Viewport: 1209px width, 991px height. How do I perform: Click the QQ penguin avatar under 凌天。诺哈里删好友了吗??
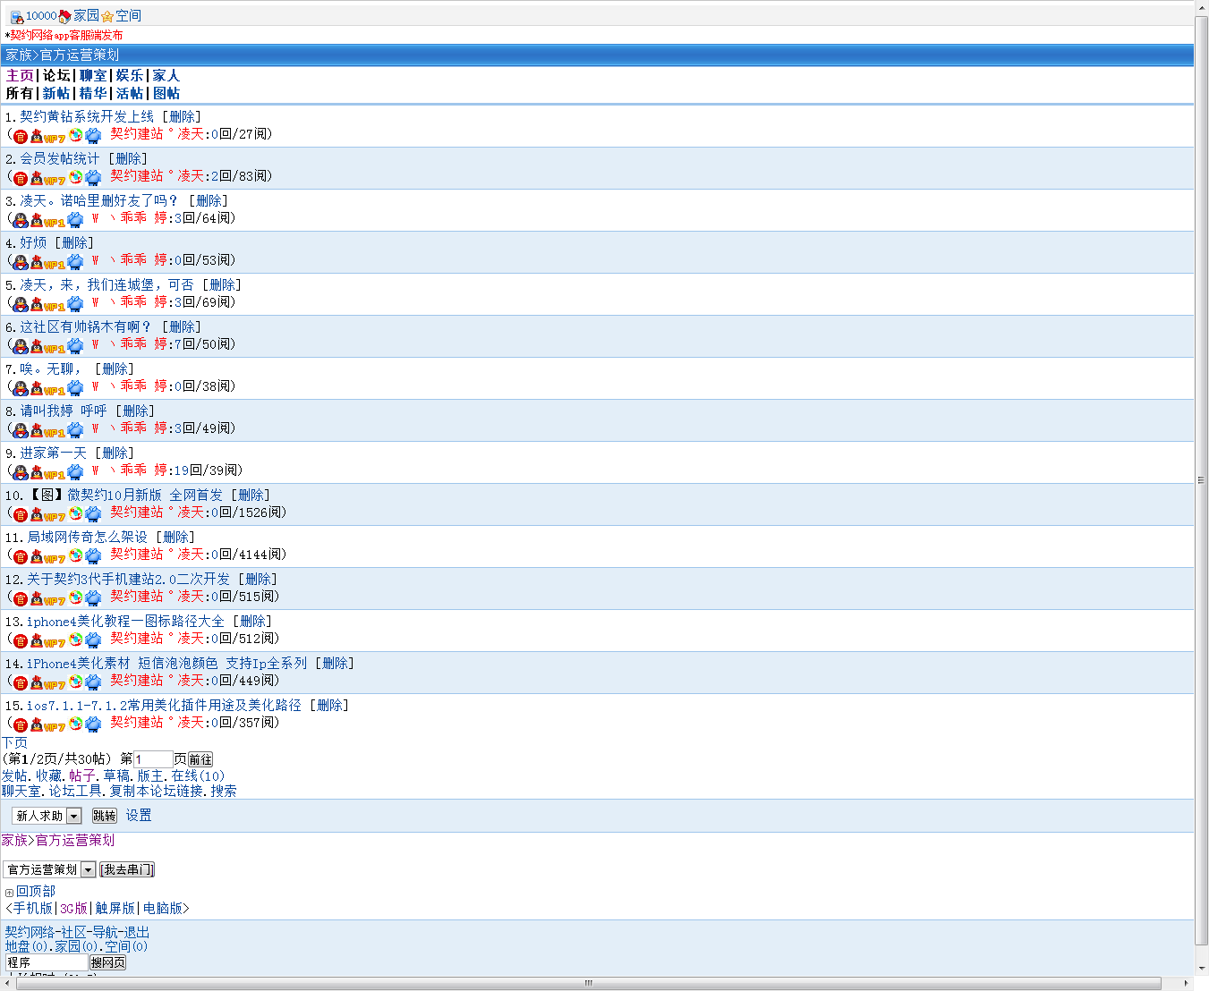(x=21, y=220)
